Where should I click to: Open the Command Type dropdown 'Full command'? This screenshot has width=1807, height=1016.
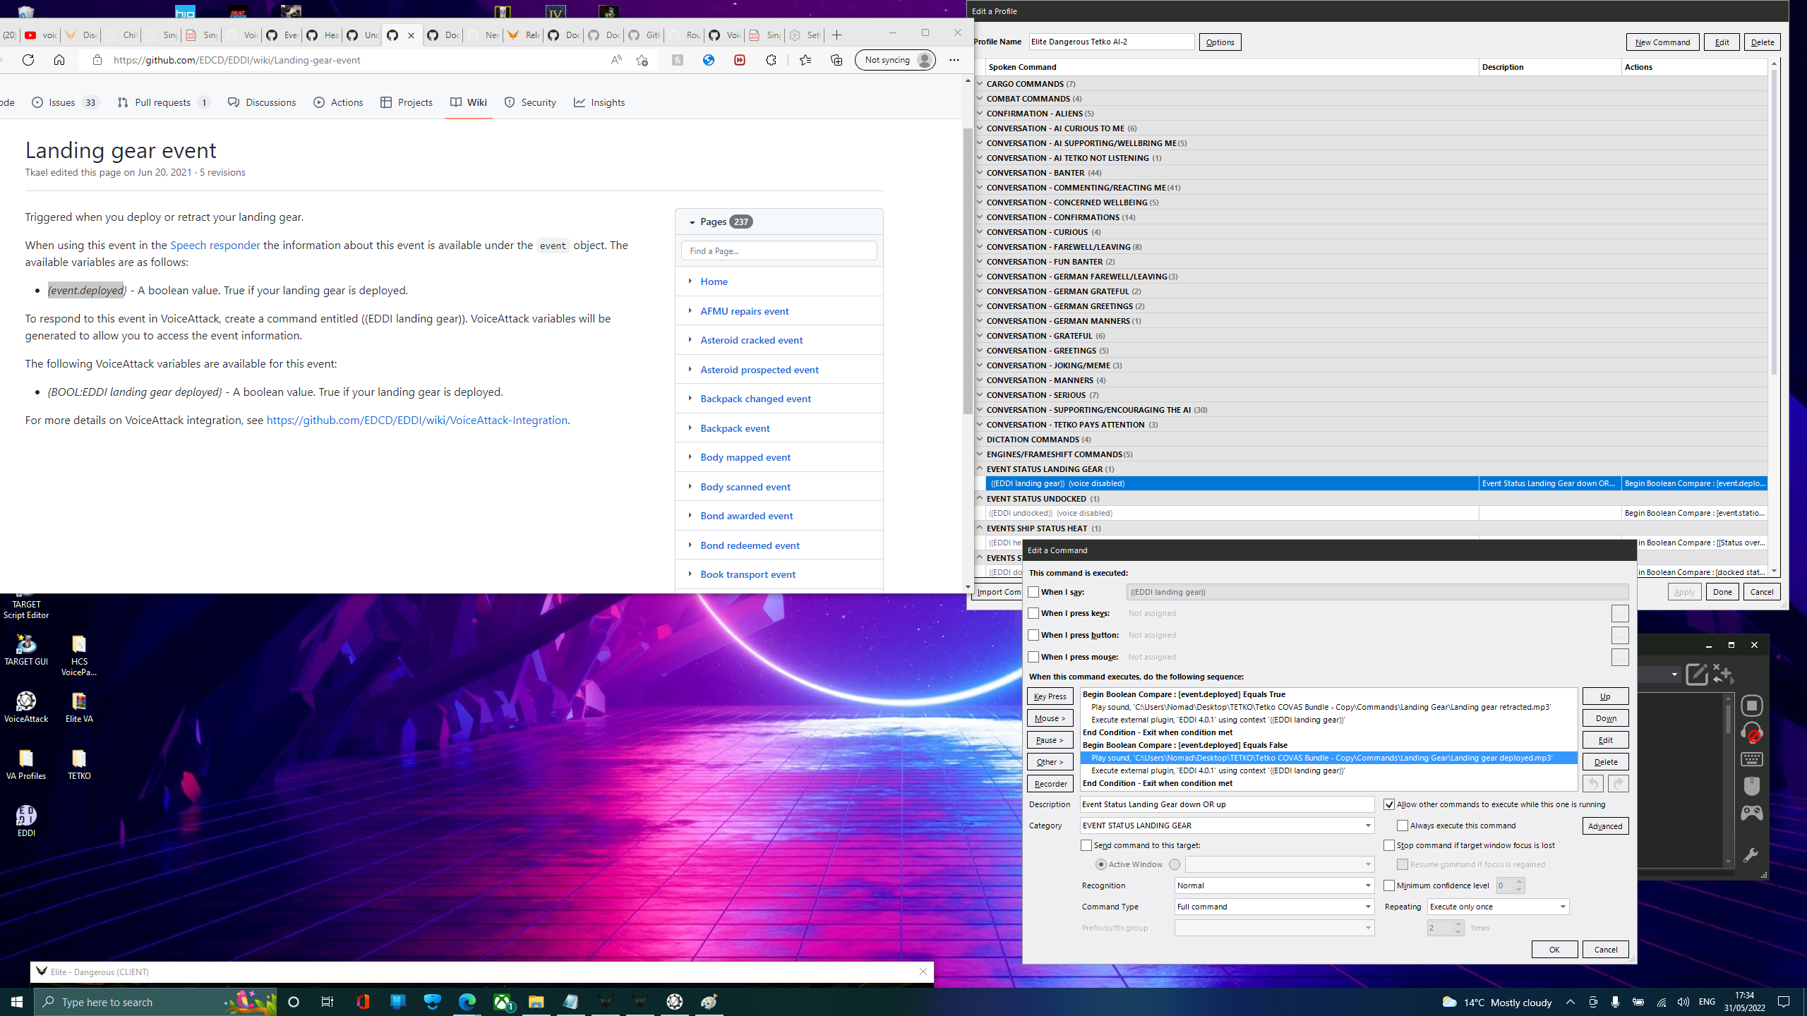pyautogui.click(x=1274, y=907)
